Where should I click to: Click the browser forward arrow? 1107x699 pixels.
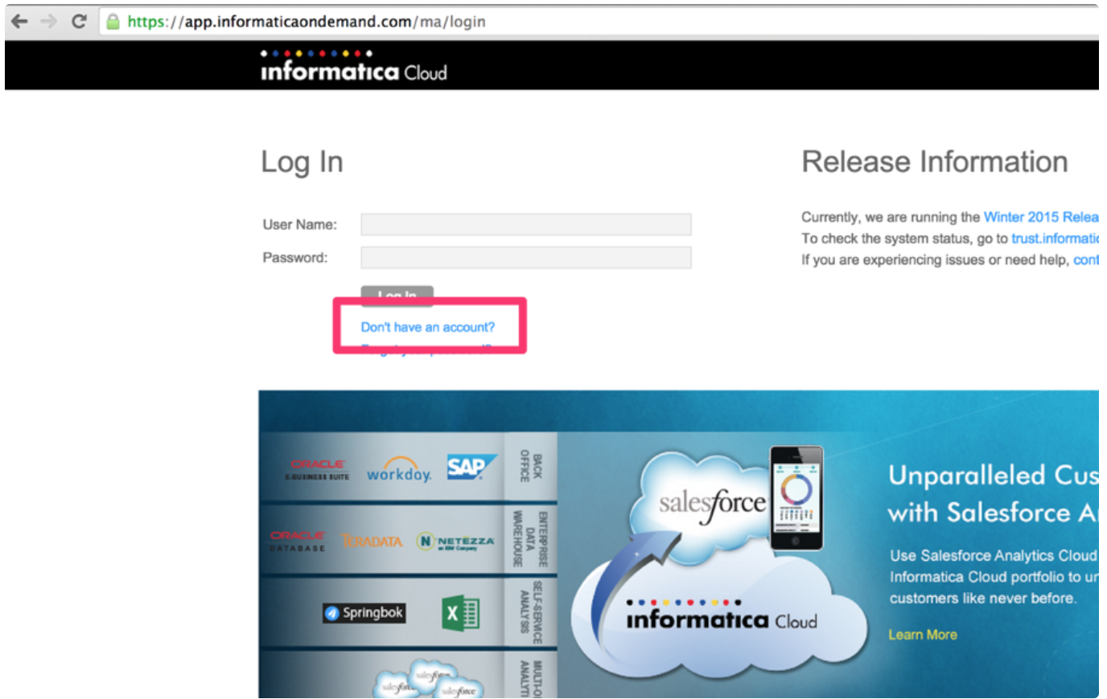coord(49,22)
